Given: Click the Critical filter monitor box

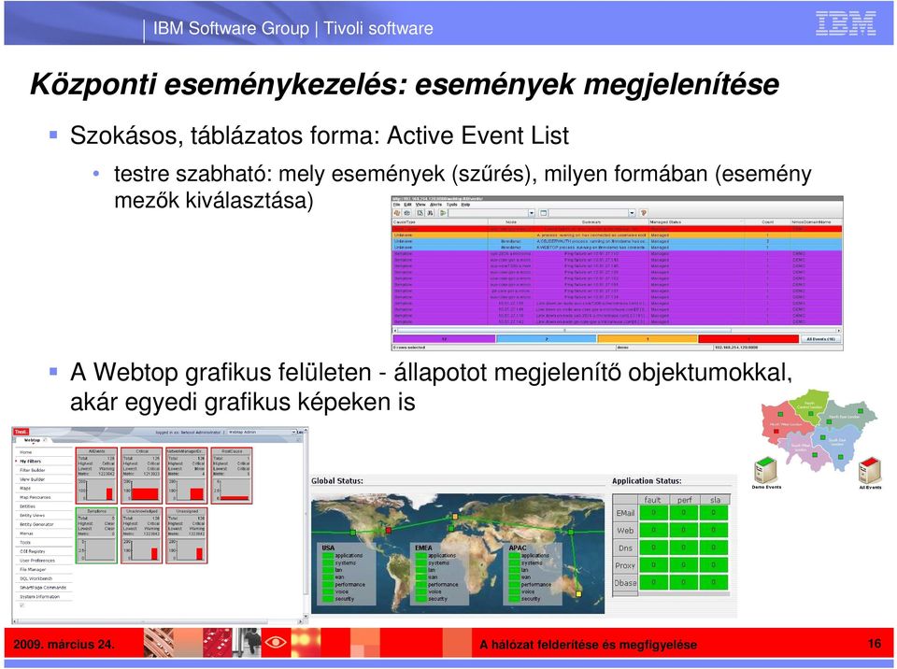Looking at the screenshot, I should [141, 476].
